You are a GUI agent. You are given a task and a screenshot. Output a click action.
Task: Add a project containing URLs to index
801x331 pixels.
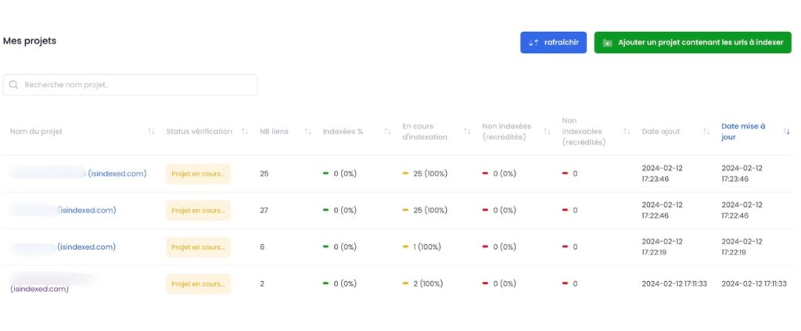[x=693, y=42]
